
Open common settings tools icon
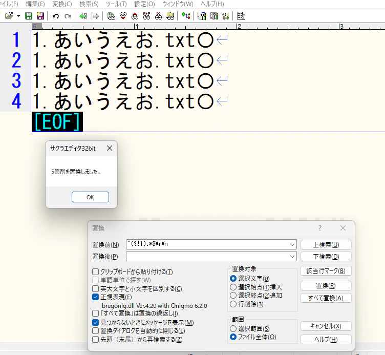(x=225, y=16)
